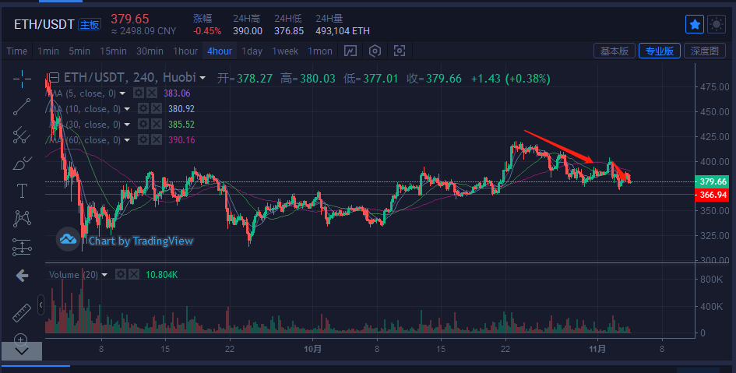Expand ETH/USDT 240 Huobi dropdown arrow

click(202, 78)
